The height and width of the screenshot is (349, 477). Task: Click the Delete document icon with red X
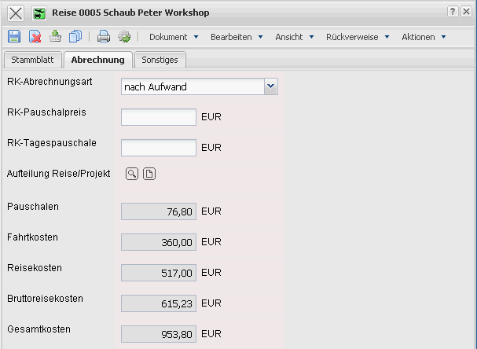click(x=35, y=37)
